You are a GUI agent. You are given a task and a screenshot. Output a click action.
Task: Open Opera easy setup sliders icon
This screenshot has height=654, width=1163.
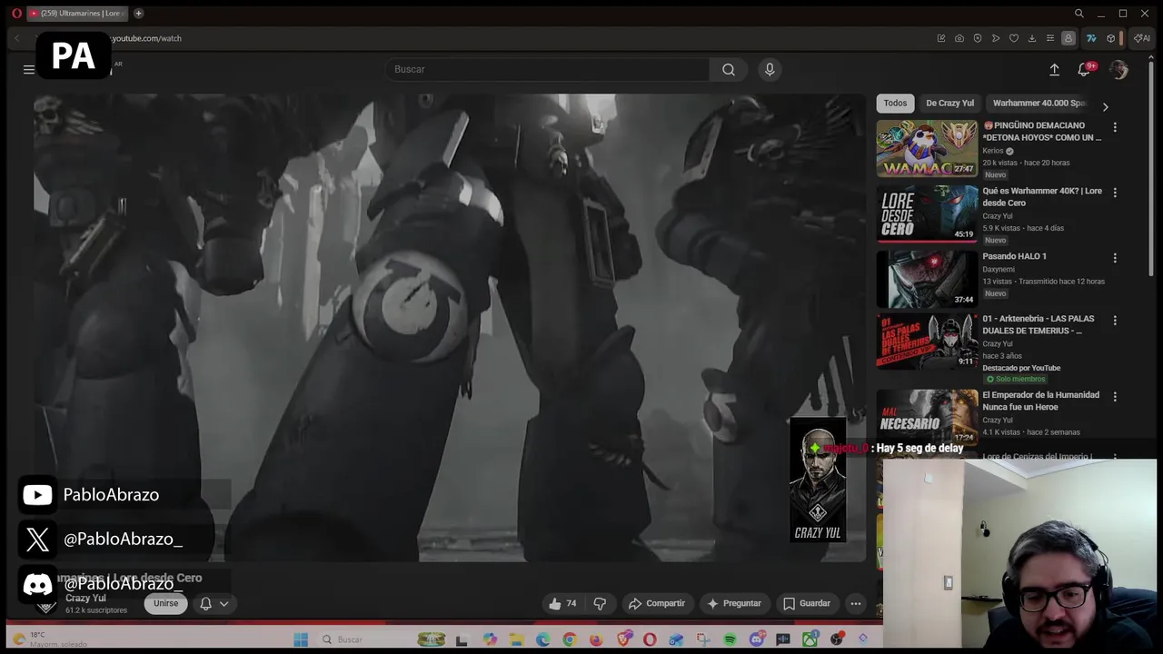[1050, 38]
